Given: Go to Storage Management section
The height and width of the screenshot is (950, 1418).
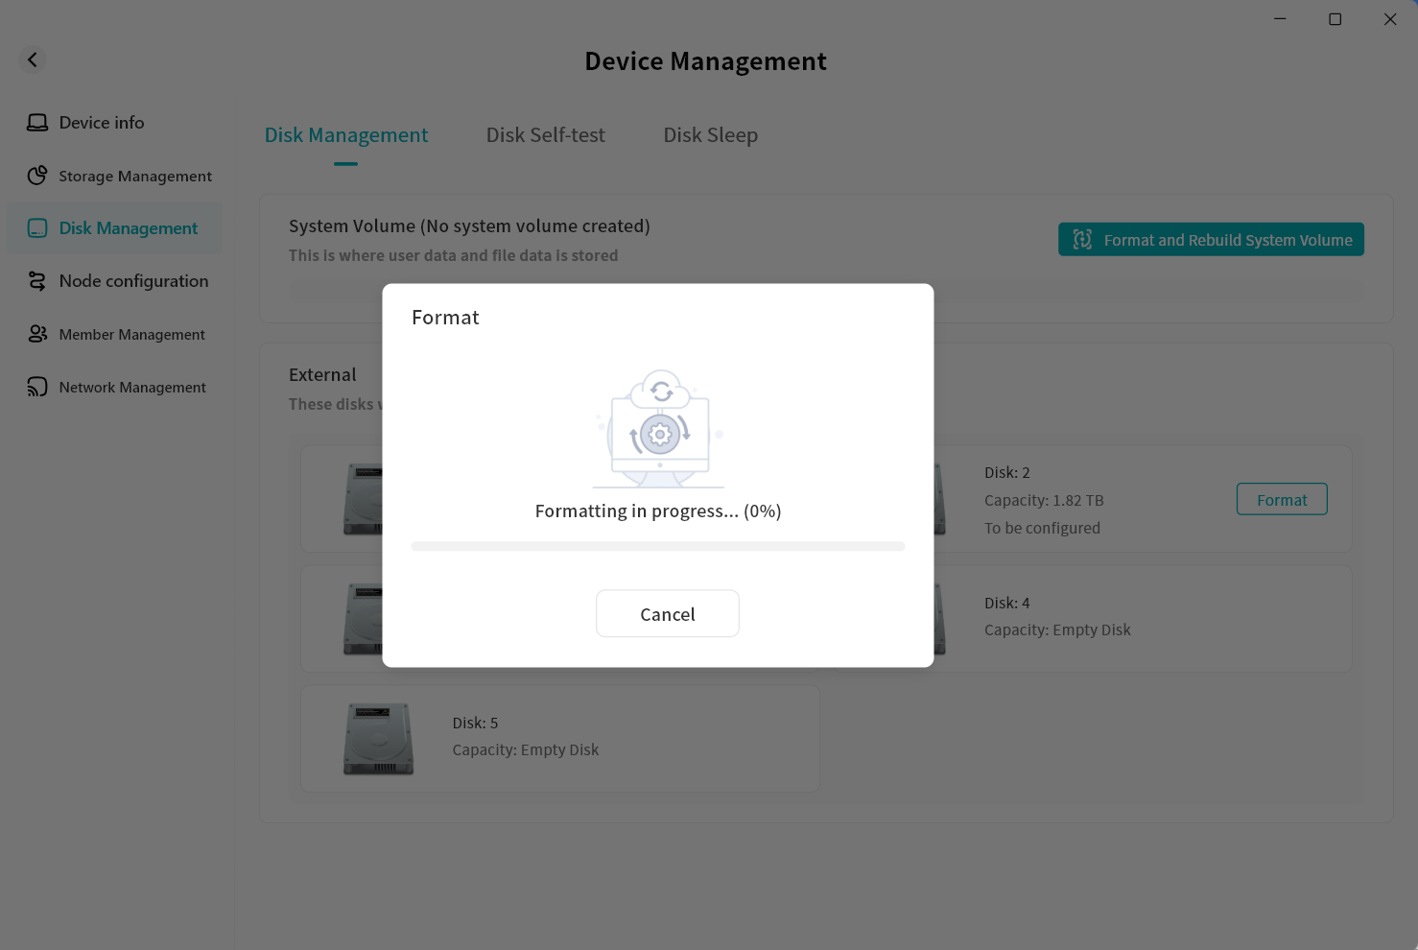Looking at the screenshot, I should tap(135, 177).
